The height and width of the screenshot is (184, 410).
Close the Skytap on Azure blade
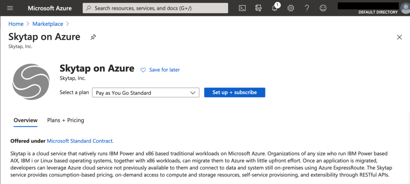point(399,37)
